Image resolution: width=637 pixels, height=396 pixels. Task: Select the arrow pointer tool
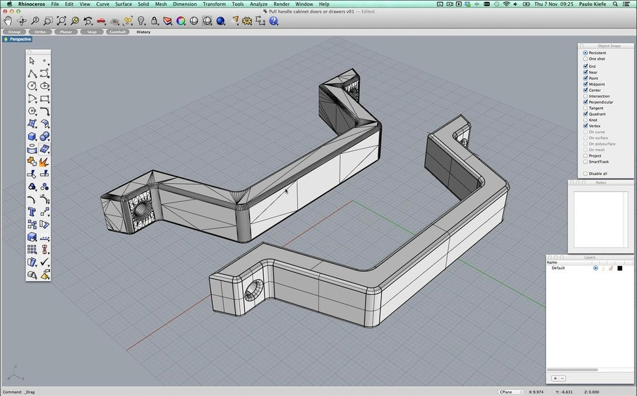coord(32,60)
